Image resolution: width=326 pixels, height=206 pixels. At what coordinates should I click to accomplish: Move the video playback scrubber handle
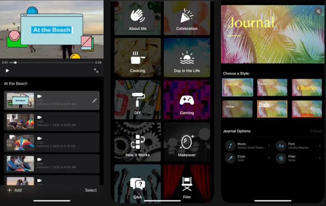point(15,63)
